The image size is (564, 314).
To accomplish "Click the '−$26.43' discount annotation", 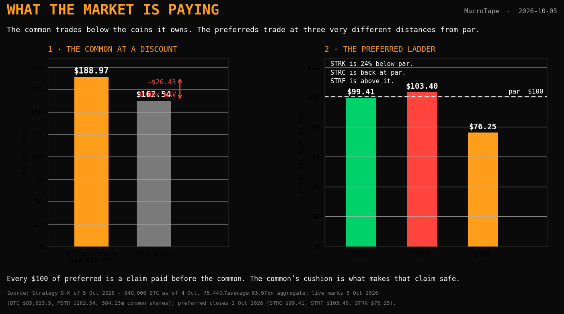I will coord(162,82).
